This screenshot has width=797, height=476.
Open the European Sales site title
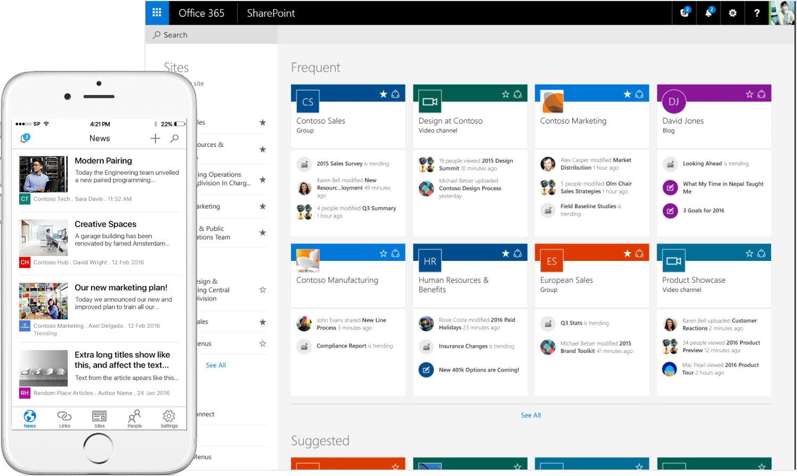click(566, 280)
